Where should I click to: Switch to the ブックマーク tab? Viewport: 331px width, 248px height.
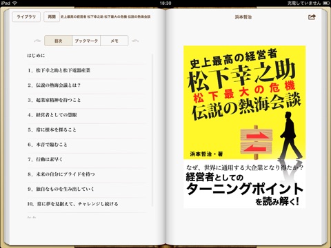pos(86,41)
